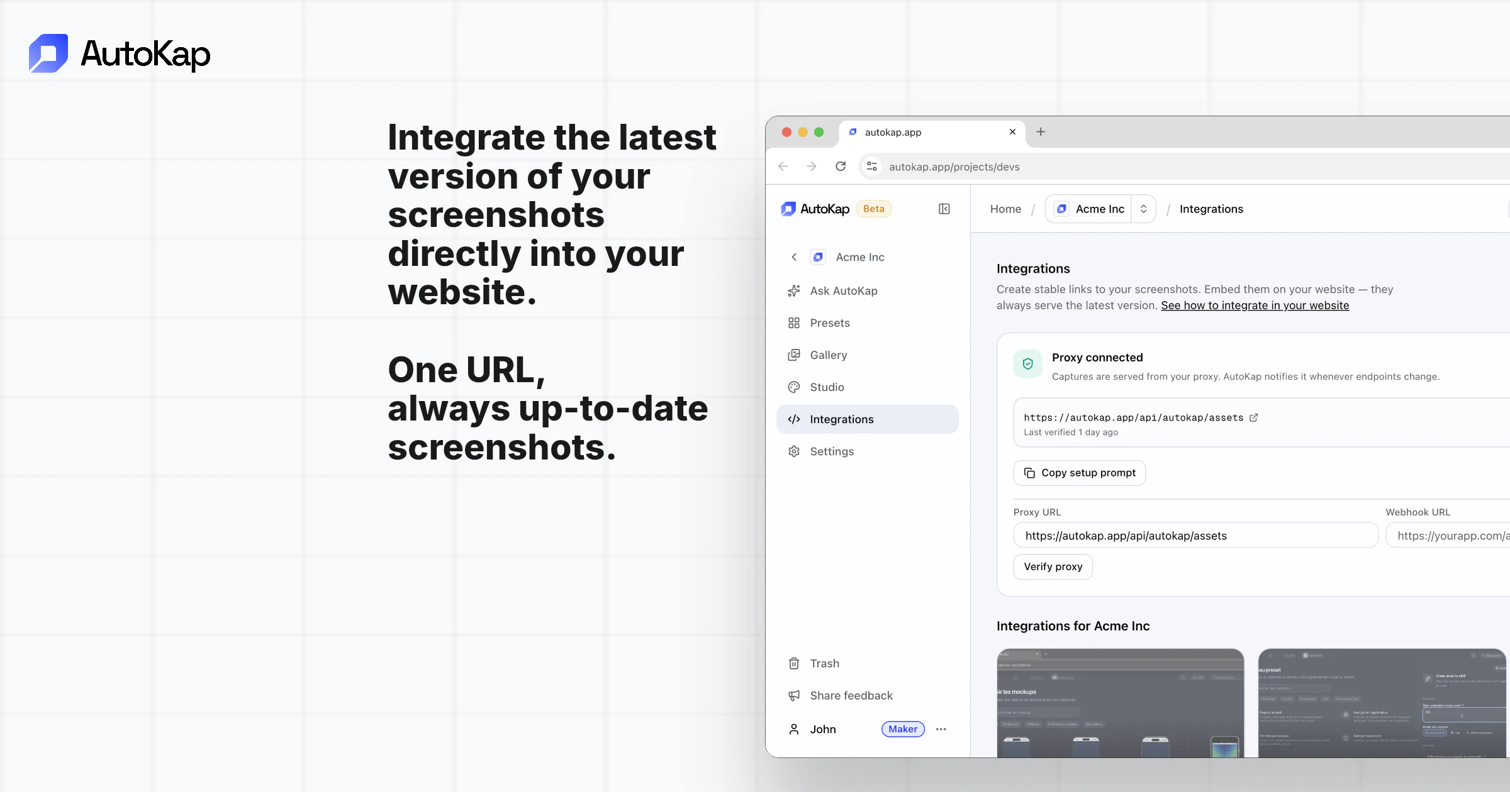Open the Gallery panel icon
The image size is (1510, 792).
(793, 355)
